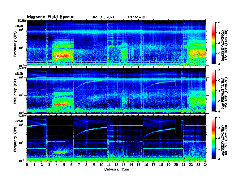Screen dimensions: 245x189
Task: Click the 10^0 frequency tick of the dH/dt panel
Action: click(21, 48)
